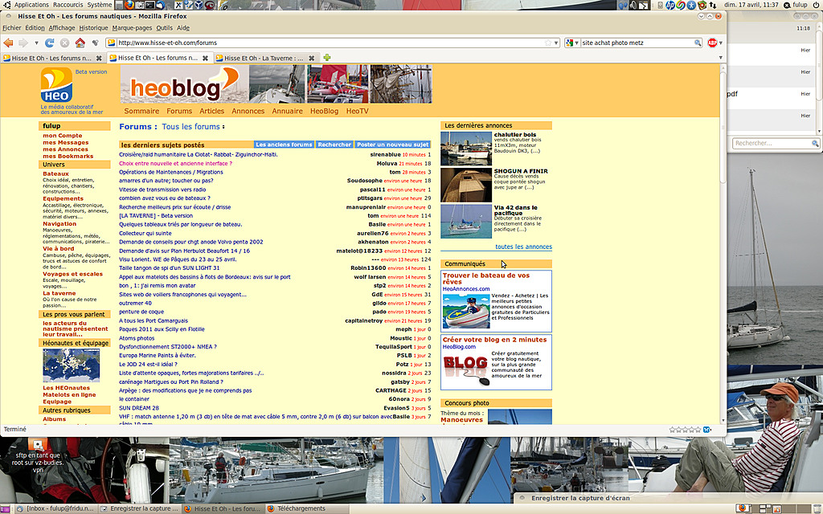This screenshot has height=514, width=823.
Task: Open the Bateaux univers link
Action: (55, 173)
